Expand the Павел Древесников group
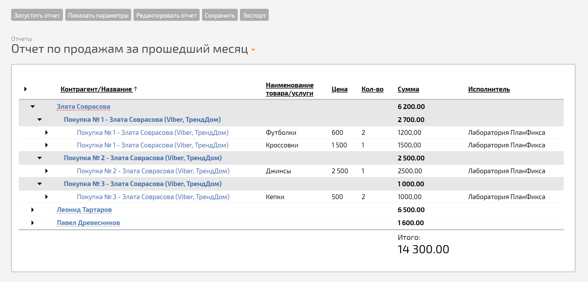Image resolution: width=588 pixels, height=282 pixels. 33,223
